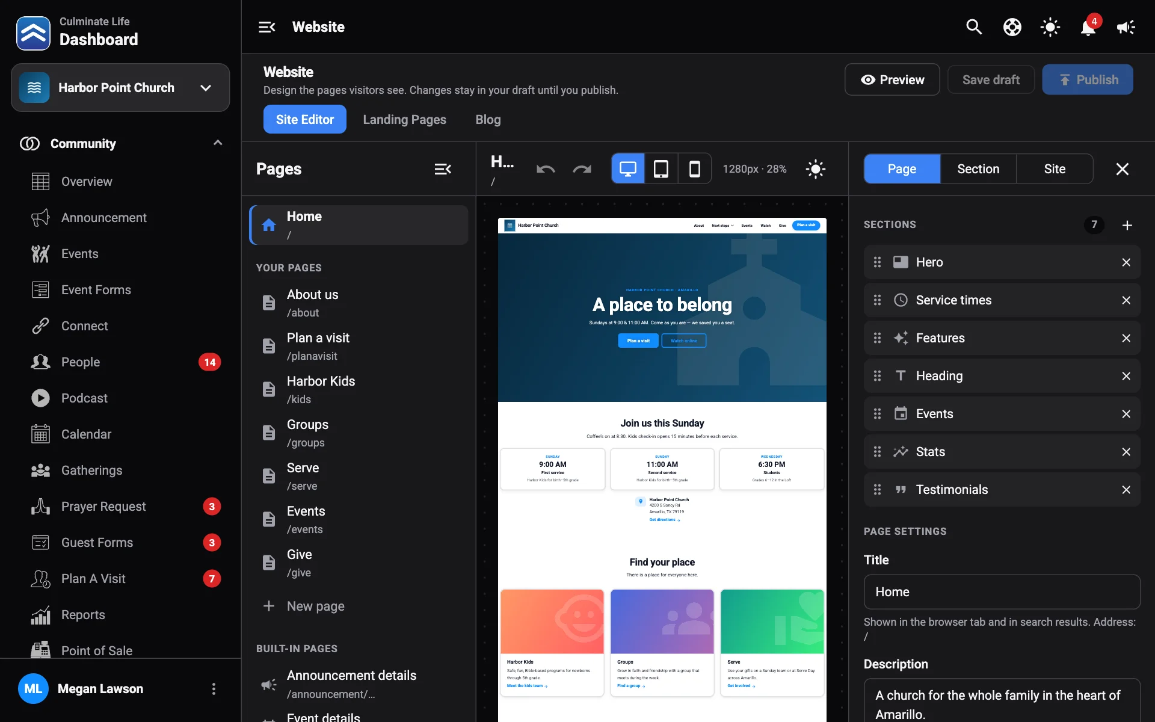
Task: Remove the Features section
Action: [x=1126, y=338]
